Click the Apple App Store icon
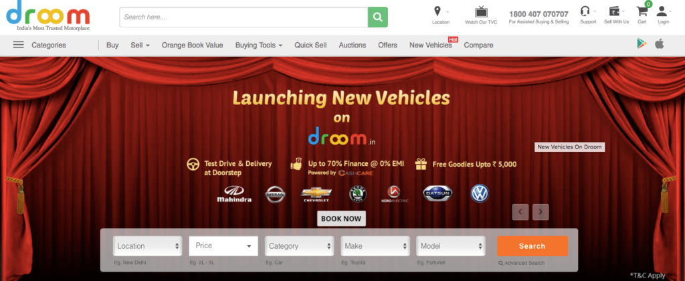Viewport: 685px width, 281px height. tap(660, 45)
